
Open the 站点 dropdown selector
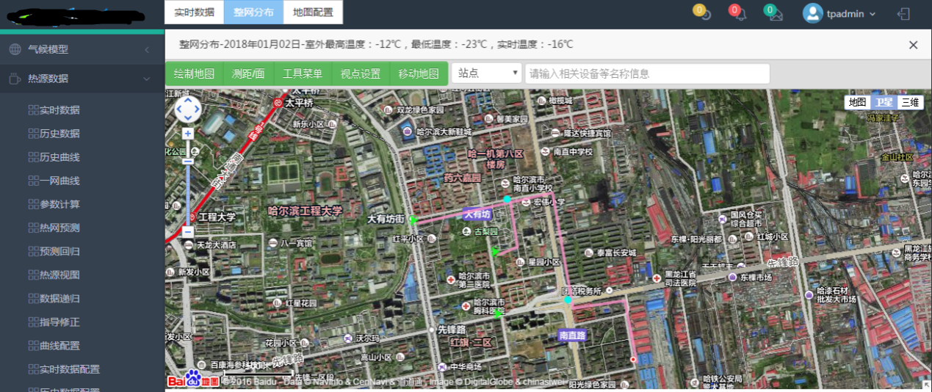(x=486, y=73)
